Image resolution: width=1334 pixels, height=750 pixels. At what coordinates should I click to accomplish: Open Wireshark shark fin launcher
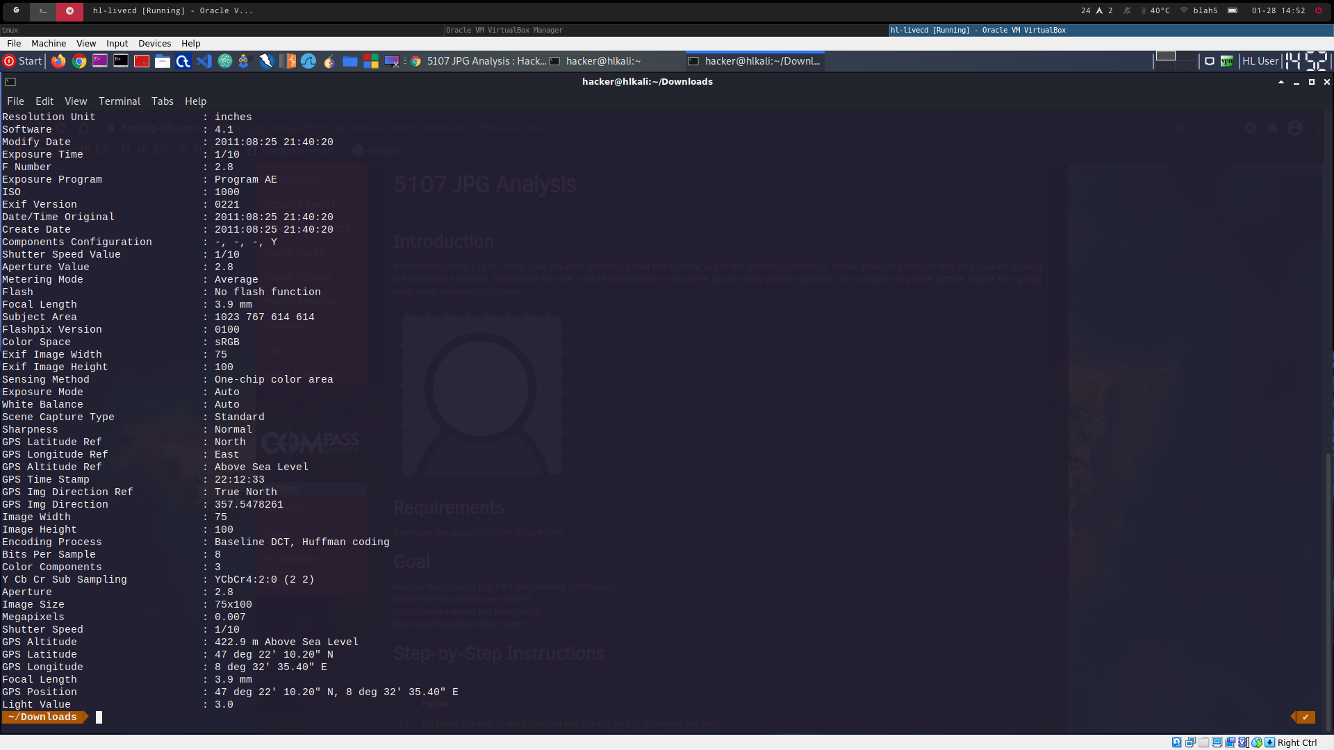308,61
